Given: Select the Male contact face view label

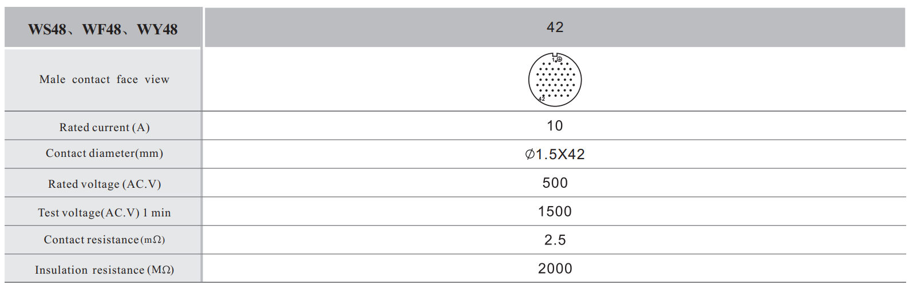Looking at the screenshot, I should [104, 80].
